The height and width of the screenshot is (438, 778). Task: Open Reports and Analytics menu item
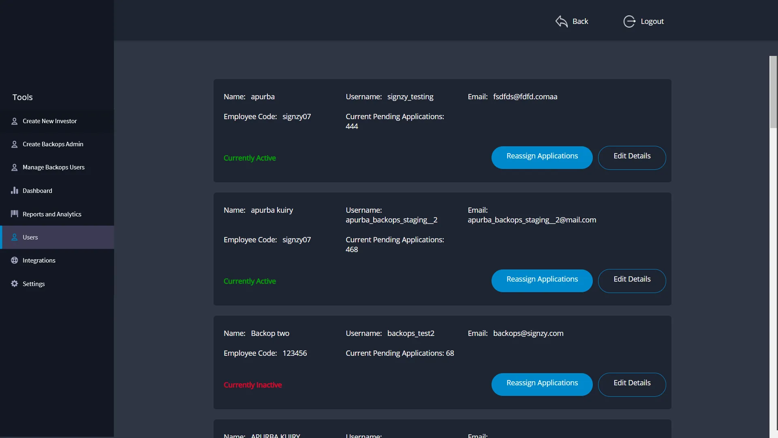pos(52,214)
